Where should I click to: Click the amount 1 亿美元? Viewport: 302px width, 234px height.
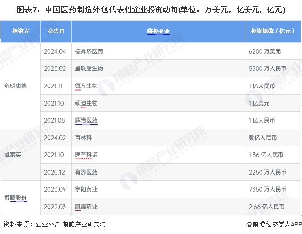coord(259,103)
